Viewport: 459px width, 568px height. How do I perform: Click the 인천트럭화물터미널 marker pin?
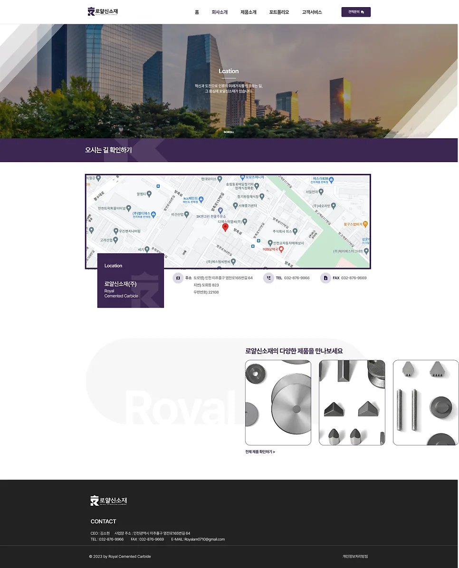(128, 208)
